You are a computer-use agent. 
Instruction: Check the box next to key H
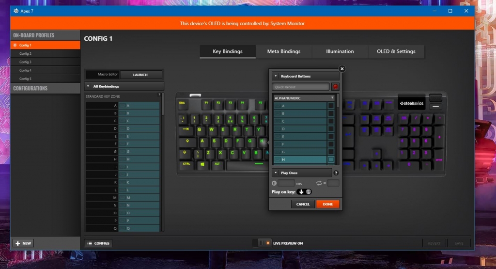click(331, 159)
